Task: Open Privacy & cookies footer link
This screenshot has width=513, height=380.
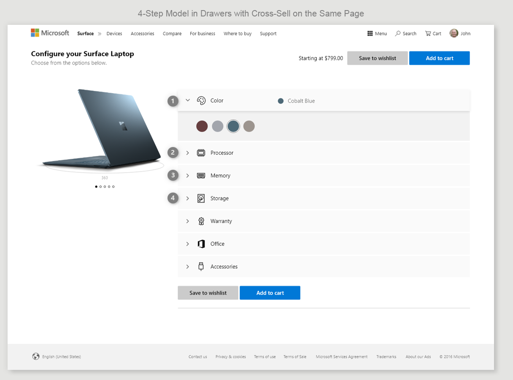Action: pyautogui.click(x=231, y=357)
